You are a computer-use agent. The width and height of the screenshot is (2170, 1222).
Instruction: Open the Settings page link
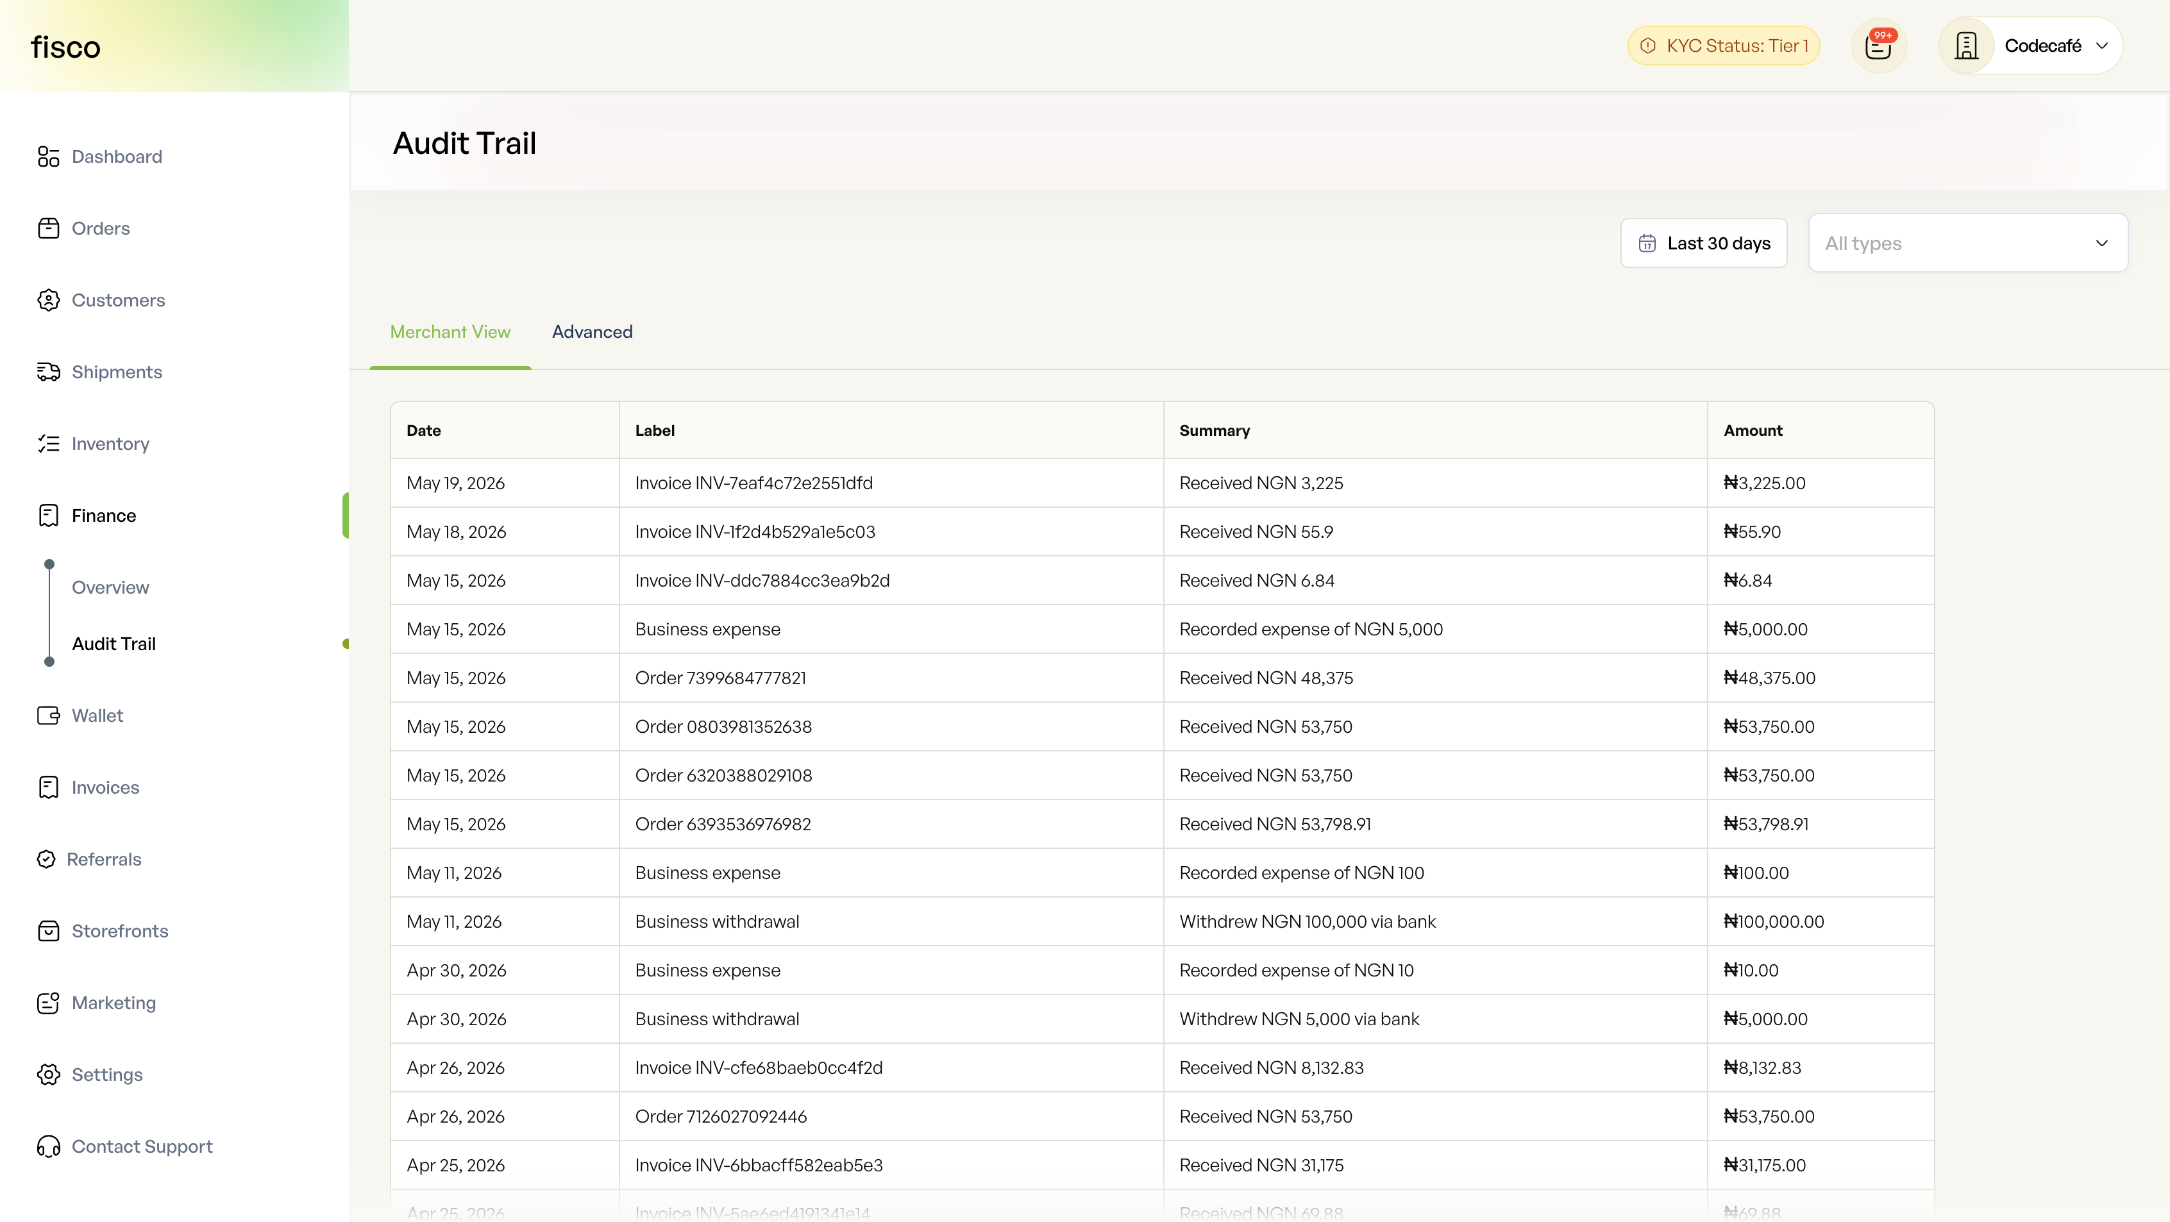click(x=107, y=1075)
